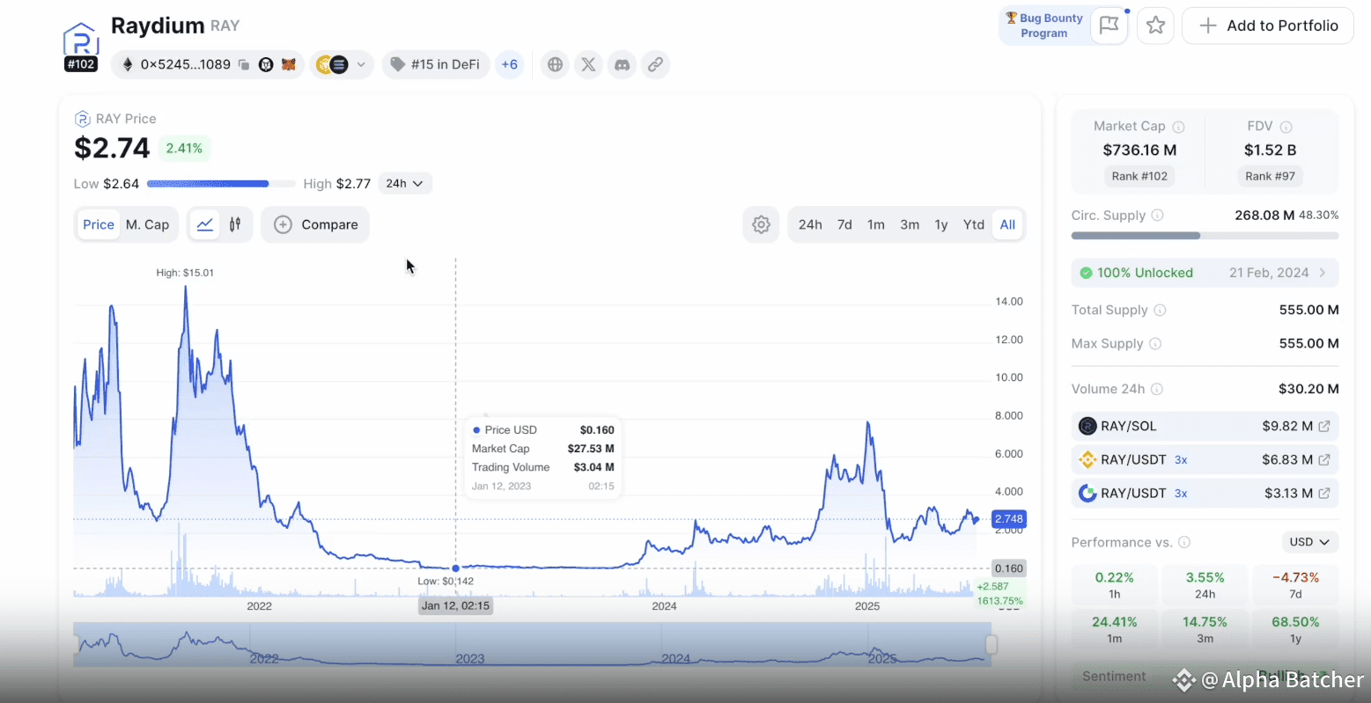1371x703 pixels.
Task: Click the MetaMask fox icon
Action: click(288, 64)
